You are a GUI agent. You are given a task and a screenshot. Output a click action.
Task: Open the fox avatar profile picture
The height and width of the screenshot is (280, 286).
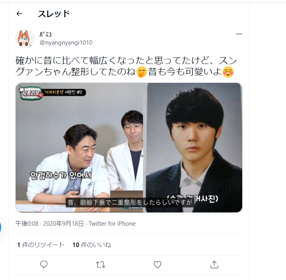tap(25, 39)
